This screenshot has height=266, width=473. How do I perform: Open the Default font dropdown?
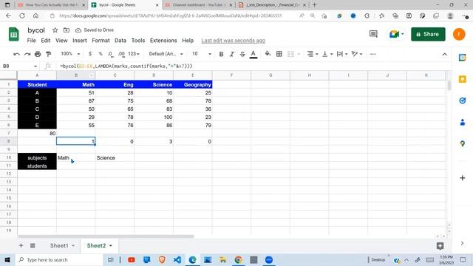(x=166, y=54)
